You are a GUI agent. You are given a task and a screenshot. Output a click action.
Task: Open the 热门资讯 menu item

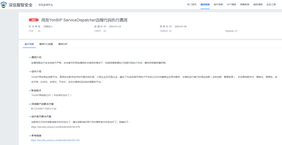click(192, 4)
